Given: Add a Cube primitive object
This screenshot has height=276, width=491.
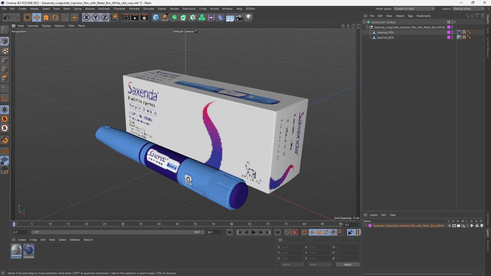Looking at the screenshot, I should pyautogui.click(x=156, y=17).
